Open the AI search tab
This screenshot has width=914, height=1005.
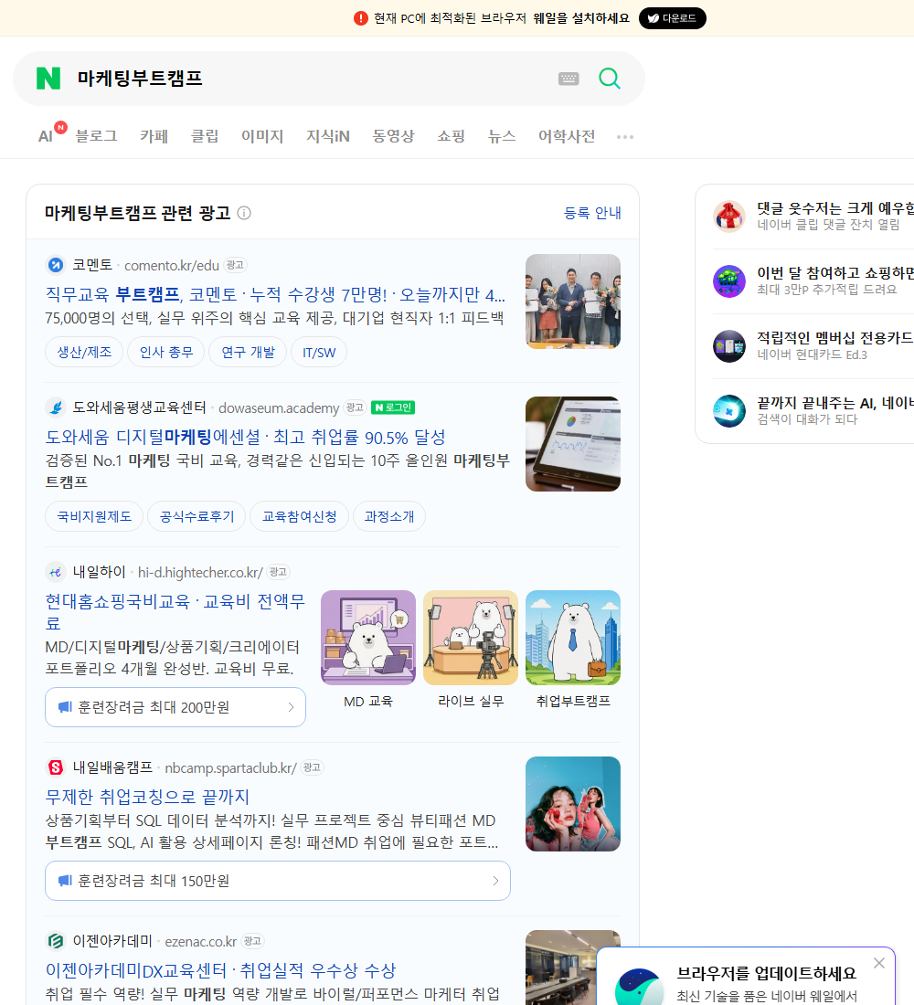coord(46,136)
